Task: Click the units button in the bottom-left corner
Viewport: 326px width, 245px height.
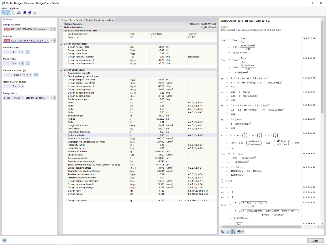Action: (4, 240)
